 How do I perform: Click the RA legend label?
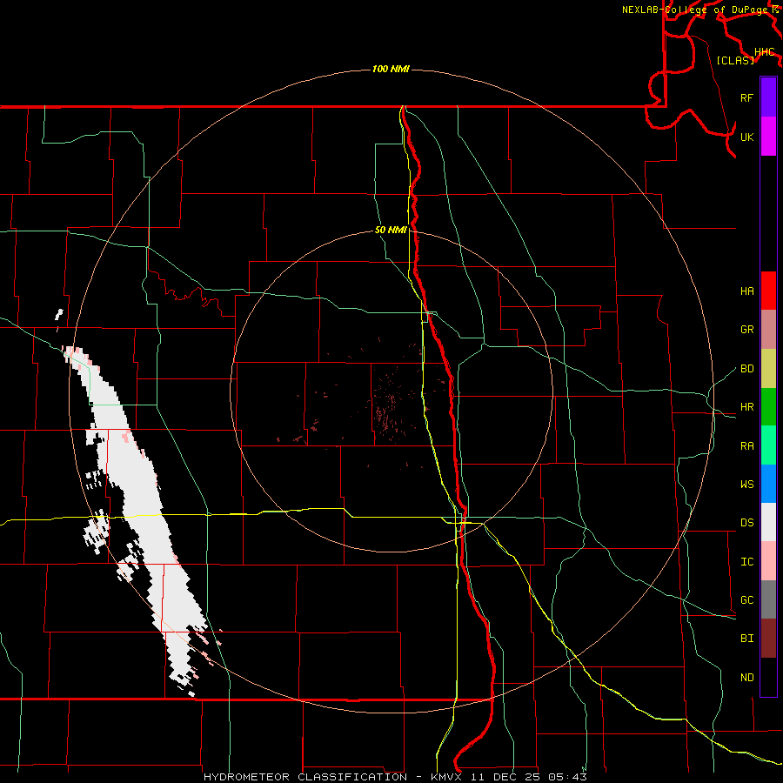(x=746, y=446)
